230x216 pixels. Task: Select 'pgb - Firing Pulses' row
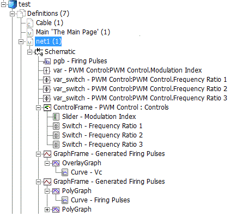(x=80, y=61)
